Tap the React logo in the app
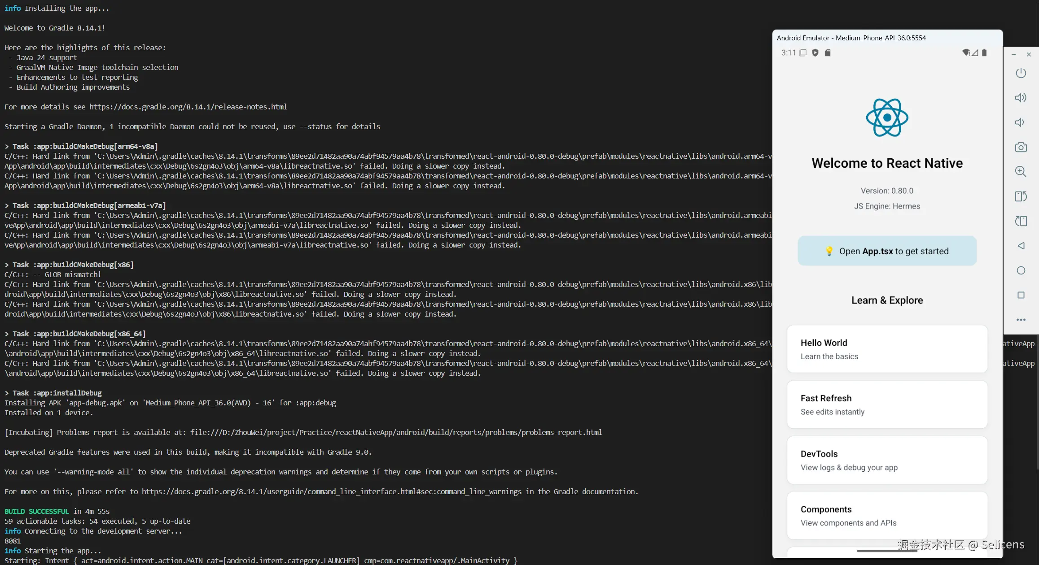 [887, 117]
